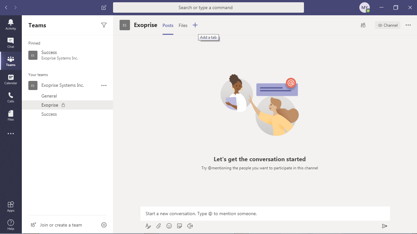Switch to the Files tab
Image resolution: width=417 pixels, height=234 pixels.
click(x=183, y=25)
